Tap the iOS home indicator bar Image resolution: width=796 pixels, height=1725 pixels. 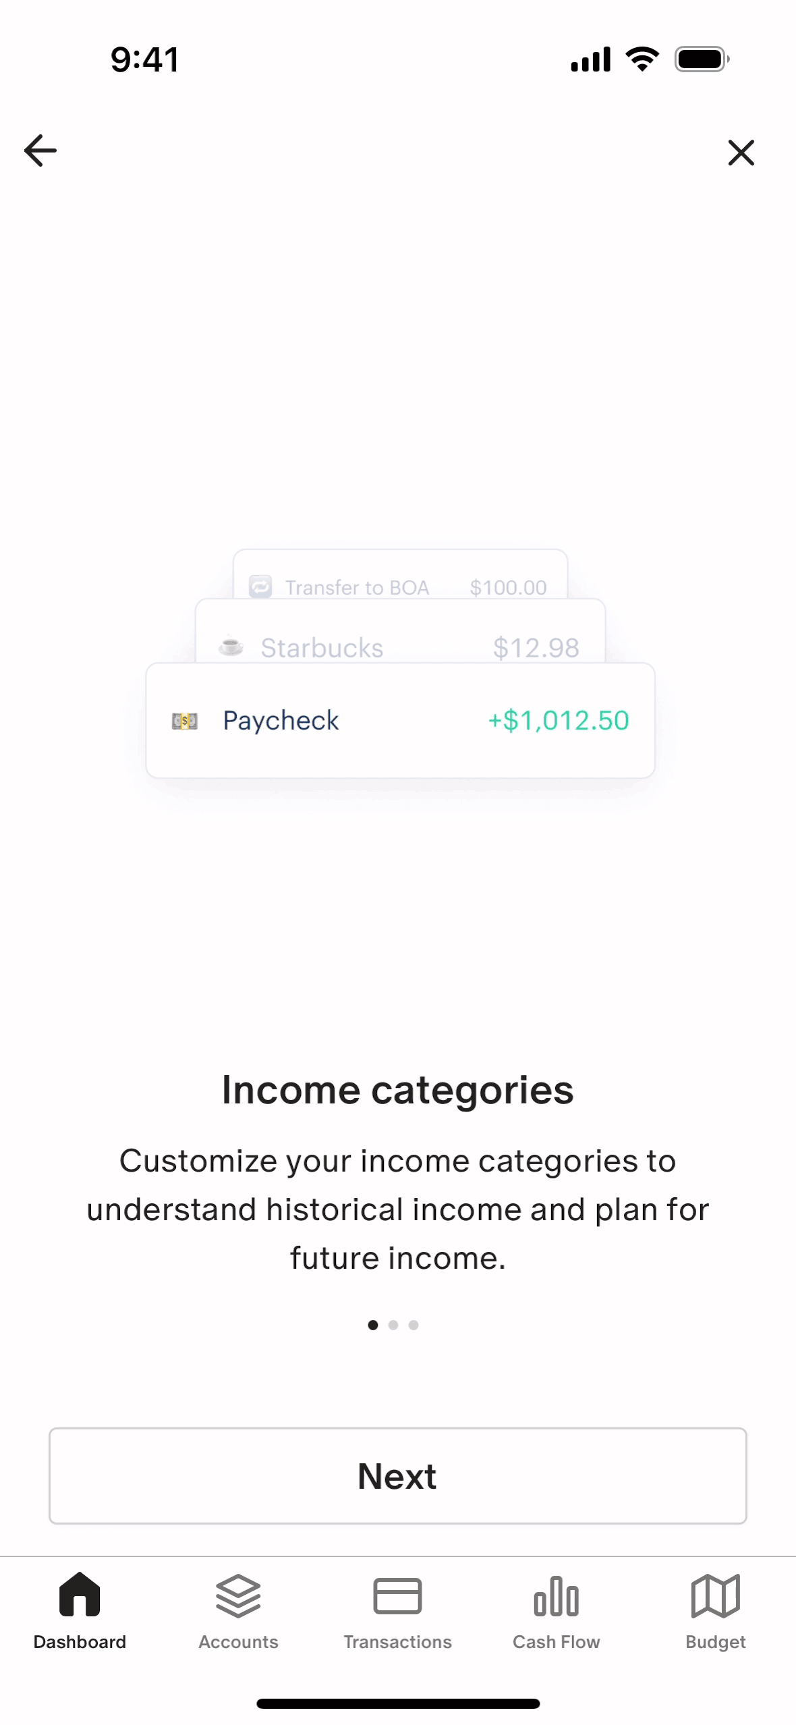coord(398,1703)
